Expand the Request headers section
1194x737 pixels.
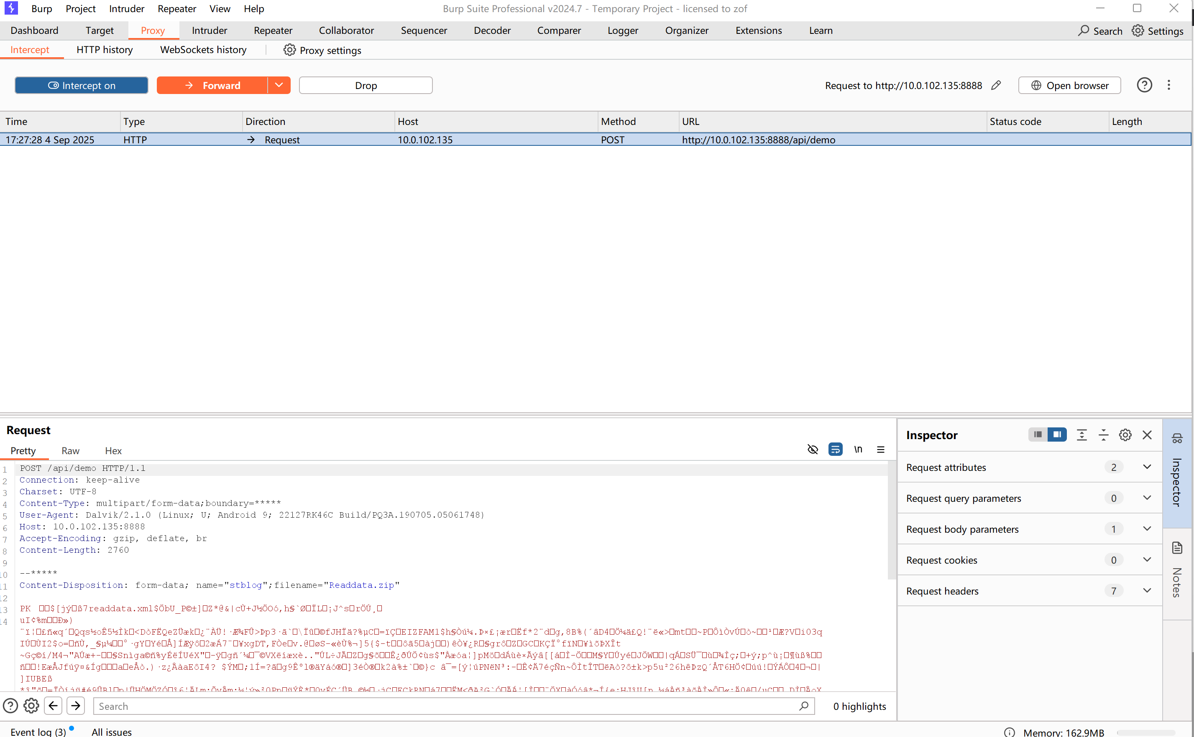(x=1147, y=591)
